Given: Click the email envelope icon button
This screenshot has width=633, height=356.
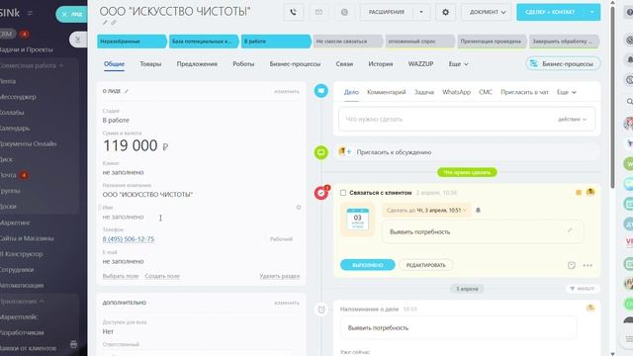Looking at the screenshot, I should pyautogui.click(x=318, y=12).
